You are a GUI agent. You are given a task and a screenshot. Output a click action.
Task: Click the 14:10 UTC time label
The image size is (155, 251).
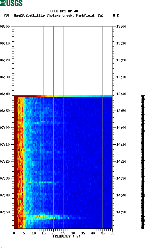[121, 145]
